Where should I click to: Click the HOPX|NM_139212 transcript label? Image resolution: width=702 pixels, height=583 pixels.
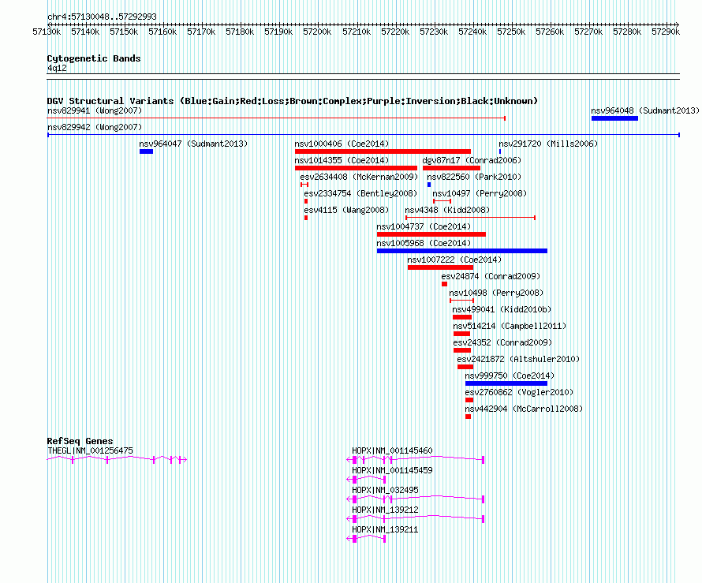tap(385, 510)
